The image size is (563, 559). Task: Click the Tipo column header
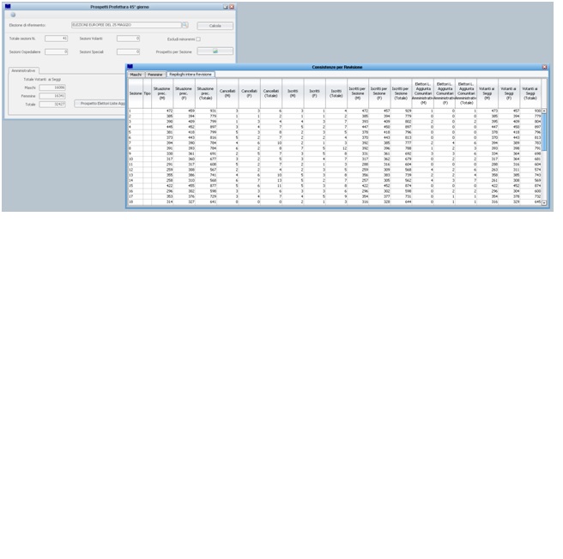(148, 93)
